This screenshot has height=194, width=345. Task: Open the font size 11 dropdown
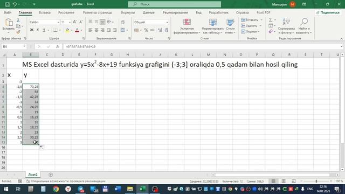70,22
